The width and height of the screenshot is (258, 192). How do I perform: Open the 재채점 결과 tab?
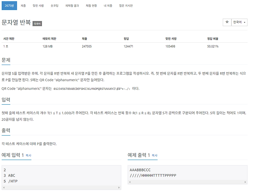click(72, 6)
